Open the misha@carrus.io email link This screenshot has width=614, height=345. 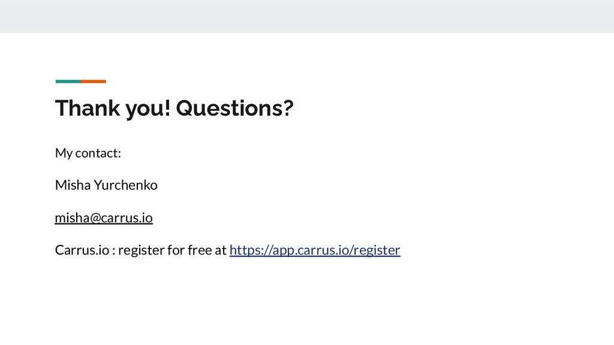click(104, 217)
